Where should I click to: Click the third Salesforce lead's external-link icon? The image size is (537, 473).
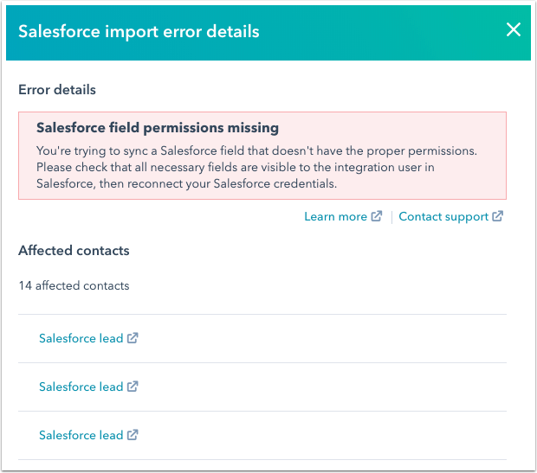click(x=133, y=436)
